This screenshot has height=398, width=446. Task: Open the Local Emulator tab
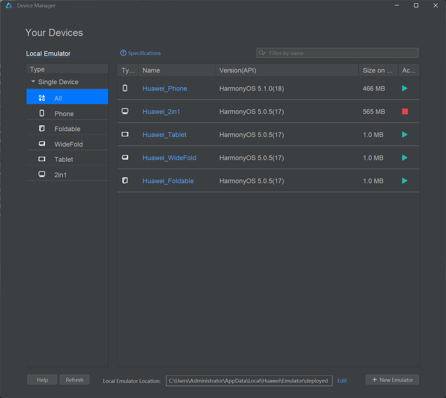click(x=48, y=54)
